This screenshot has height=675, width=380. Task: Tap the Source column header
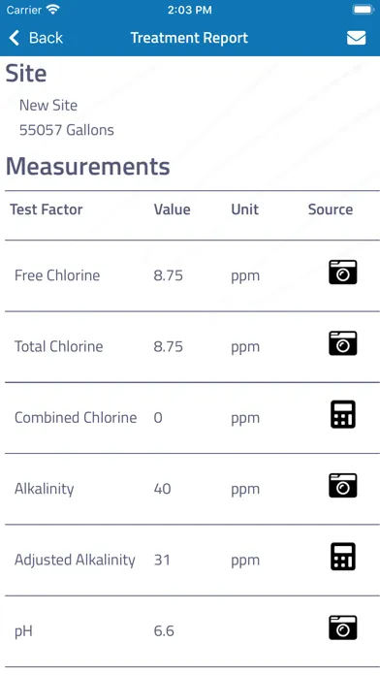coord(331,209)
